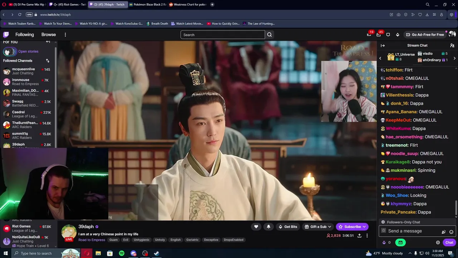The height and width of the screenshot is (258, 458).
Task: Bookmark page with heart icon in address bar
Action: point(420,15)
